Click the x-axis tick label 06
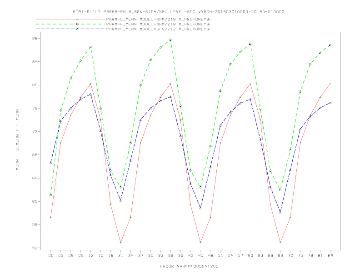 click(71, 255)
